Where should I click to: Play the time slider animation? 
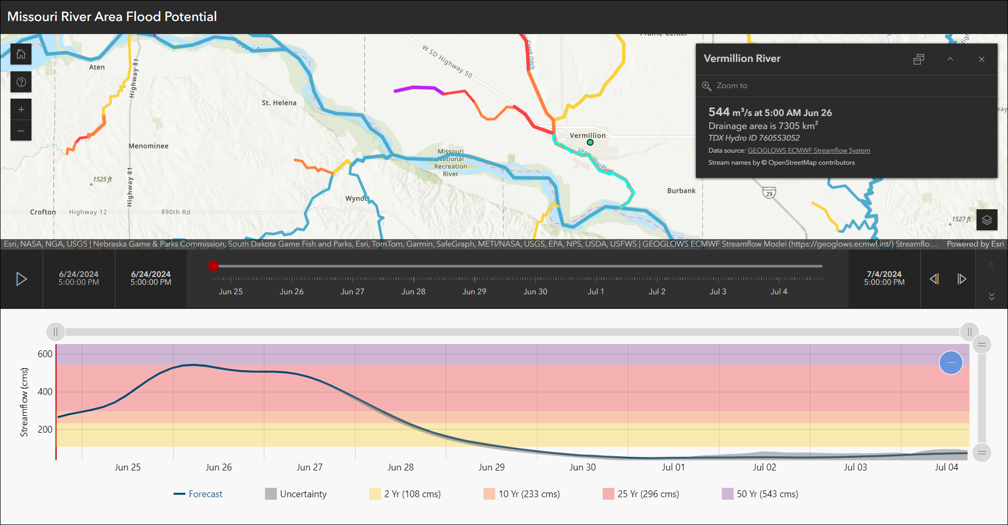(22, 279)
